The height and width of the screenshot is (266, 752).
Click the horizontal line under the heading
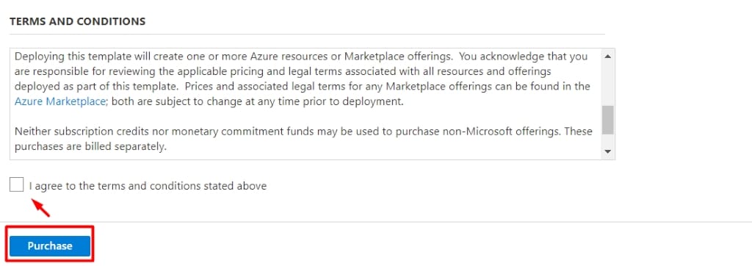pyautogui.click(x=307, y=34)
